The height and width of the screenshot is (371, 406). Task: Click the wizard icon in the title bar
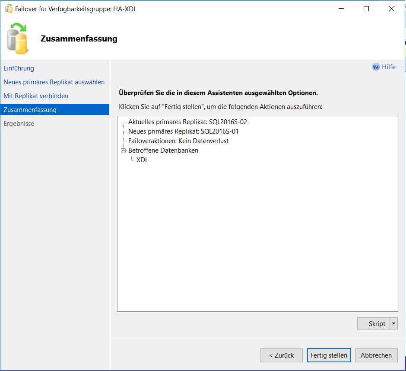tap(8, 8)
